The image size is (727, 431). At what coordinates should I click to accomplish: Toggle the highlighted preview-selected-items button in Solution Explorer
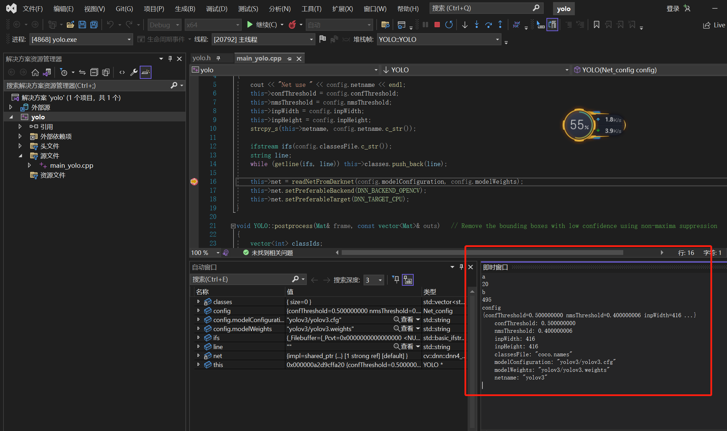(x=146, y=72)
